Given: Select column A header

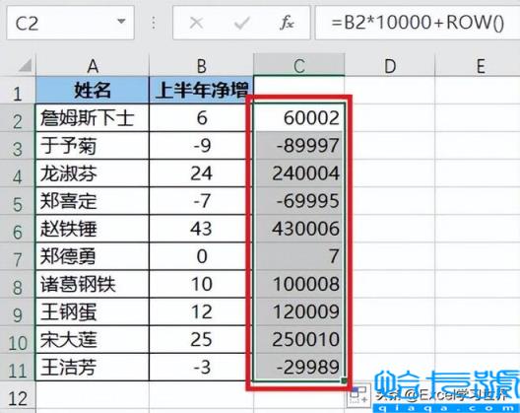Looking at the screenshot, I should (x=93, y=66).
